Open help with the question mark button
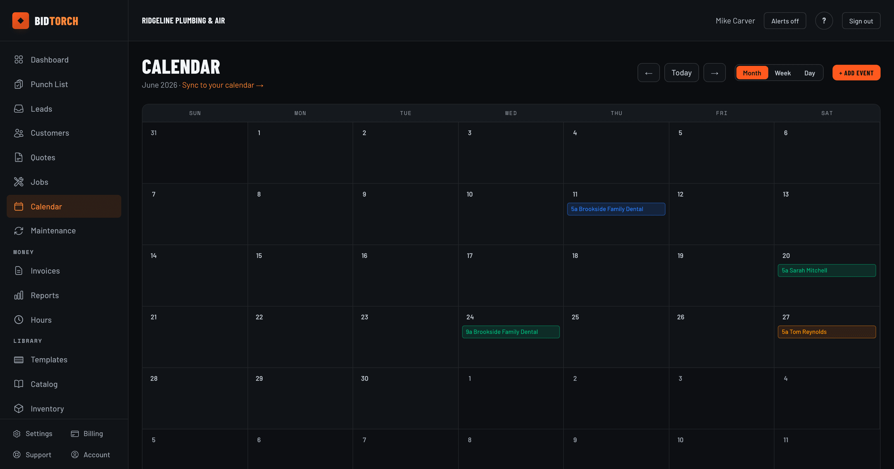The image size is (894, 469). (824, 21)
